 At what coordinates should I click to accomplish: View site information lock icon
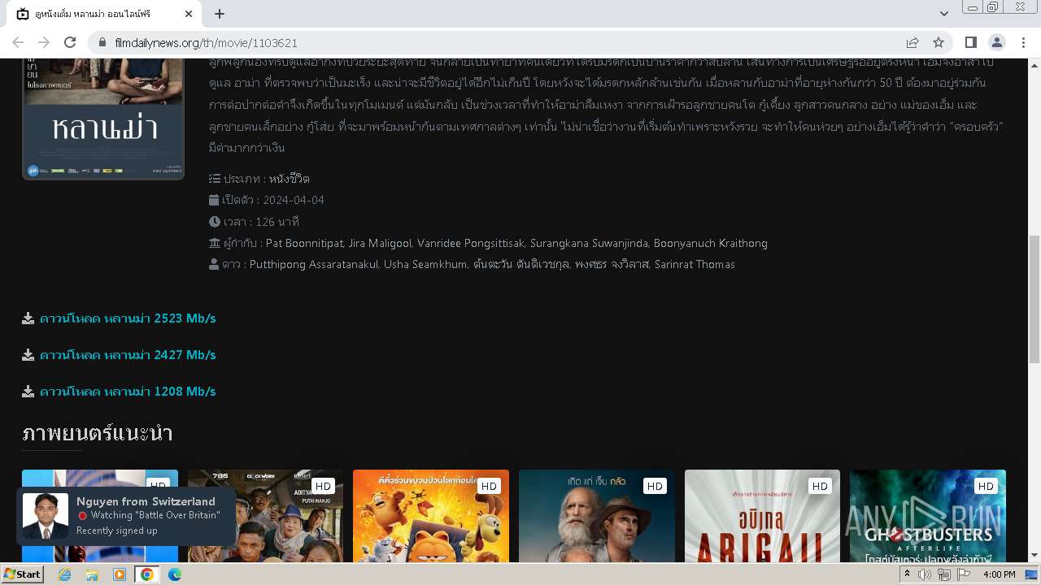(x=102, y=42)
